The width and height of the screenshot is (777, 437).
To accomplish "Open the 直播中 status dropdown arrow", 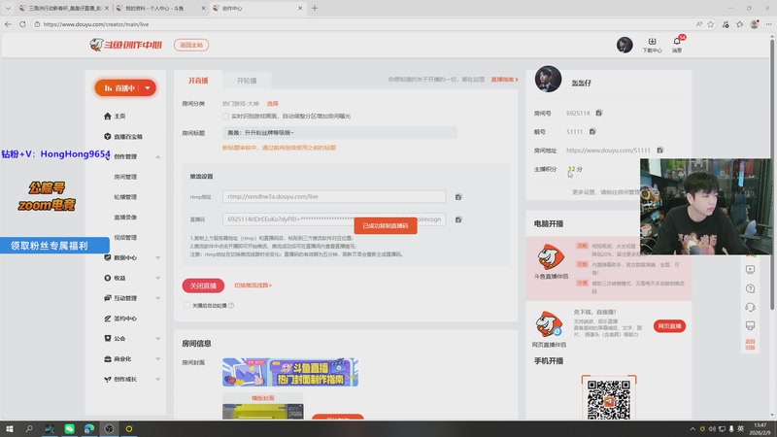I will pyautogui.click(x=147, y=87).
